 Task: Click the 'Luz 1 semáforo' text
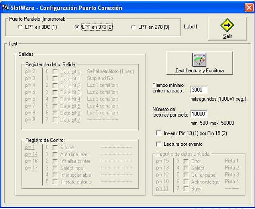[102, 85]
